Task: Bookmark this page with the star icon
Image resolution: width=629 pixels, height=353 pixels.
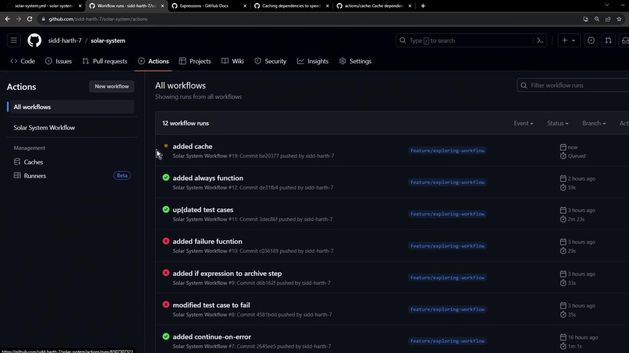Action: 619,19
